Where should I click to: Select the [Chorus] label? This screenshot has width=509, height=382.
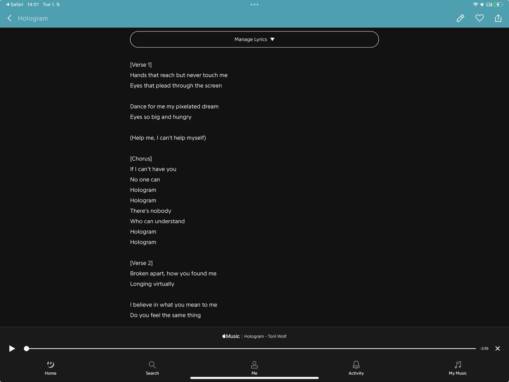(x=141, y=159)
